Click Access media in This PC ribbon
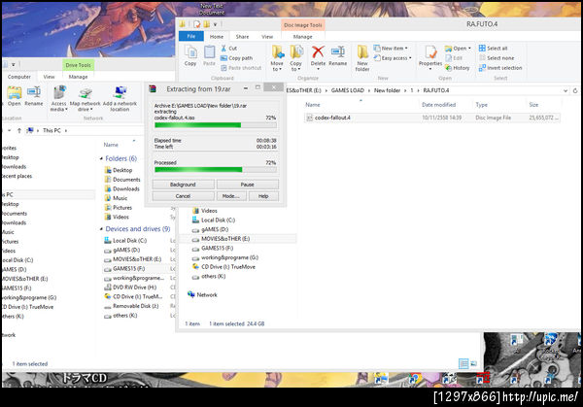This screenshot has height=407, width=583. [58, 98]
